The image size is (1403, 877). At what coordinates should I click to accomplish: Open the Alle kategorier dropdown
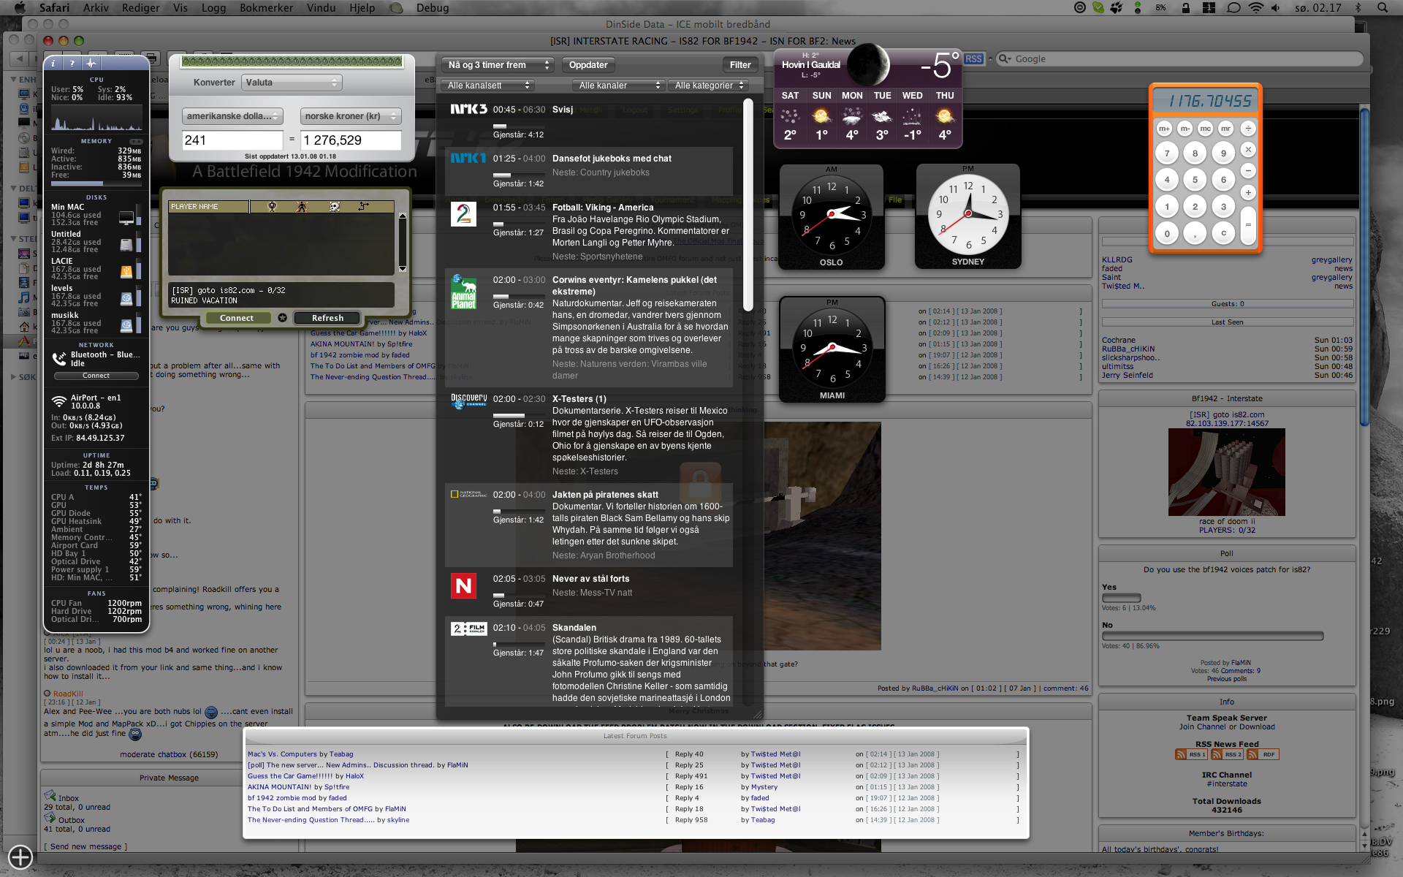point(708,86)
